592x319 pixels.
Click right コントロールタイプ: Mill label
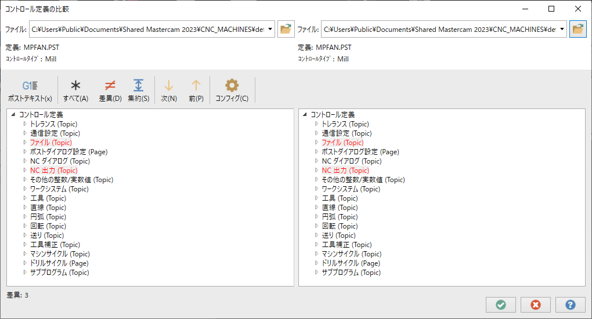323,59
